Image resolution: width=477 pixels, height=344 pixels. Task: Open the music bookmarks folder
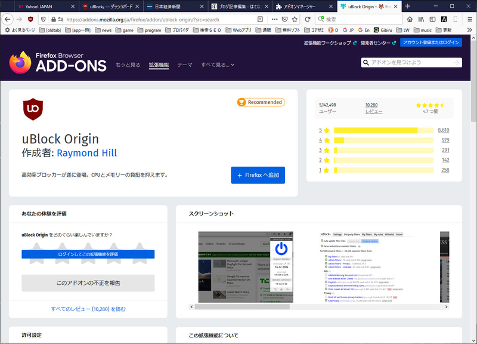point(423,30)
